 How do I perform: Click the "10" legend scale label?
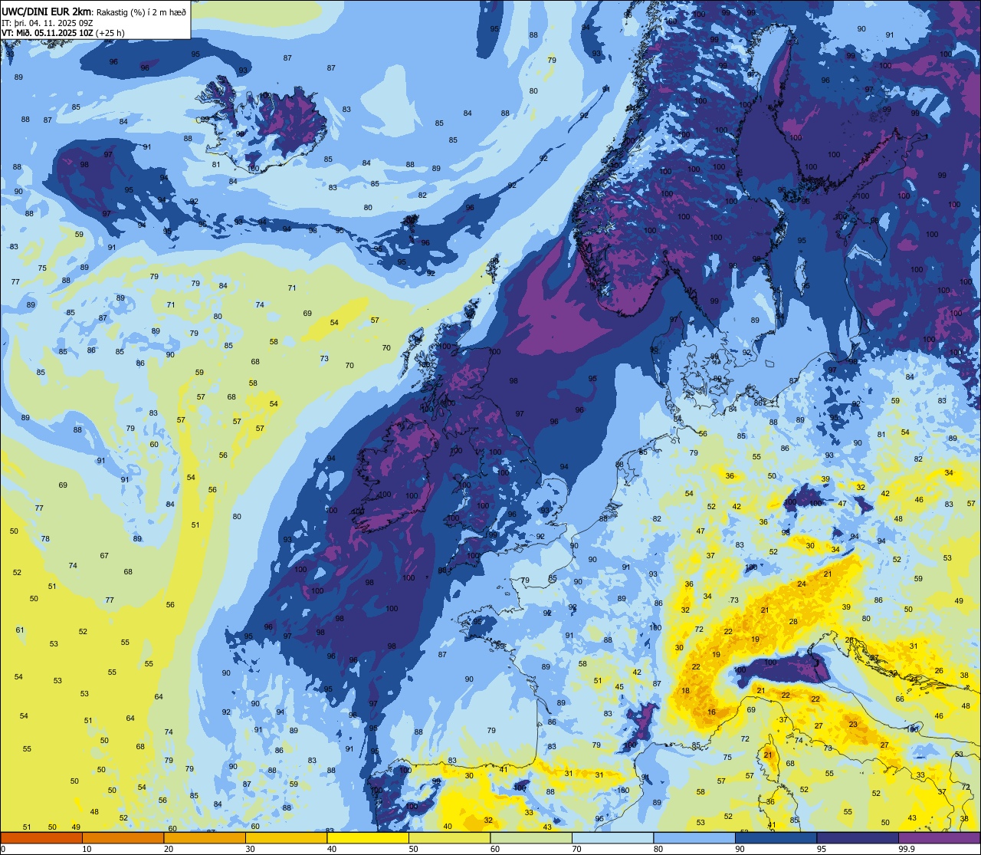(87, 849)
